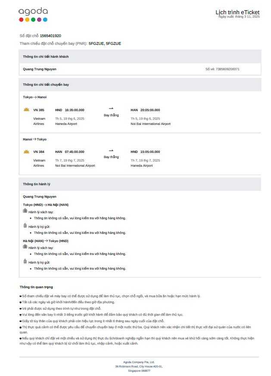Click checked baggage icon under Tokyo (HND) → Hà Nội
This screenshot has width=271, height=376.
25,225
